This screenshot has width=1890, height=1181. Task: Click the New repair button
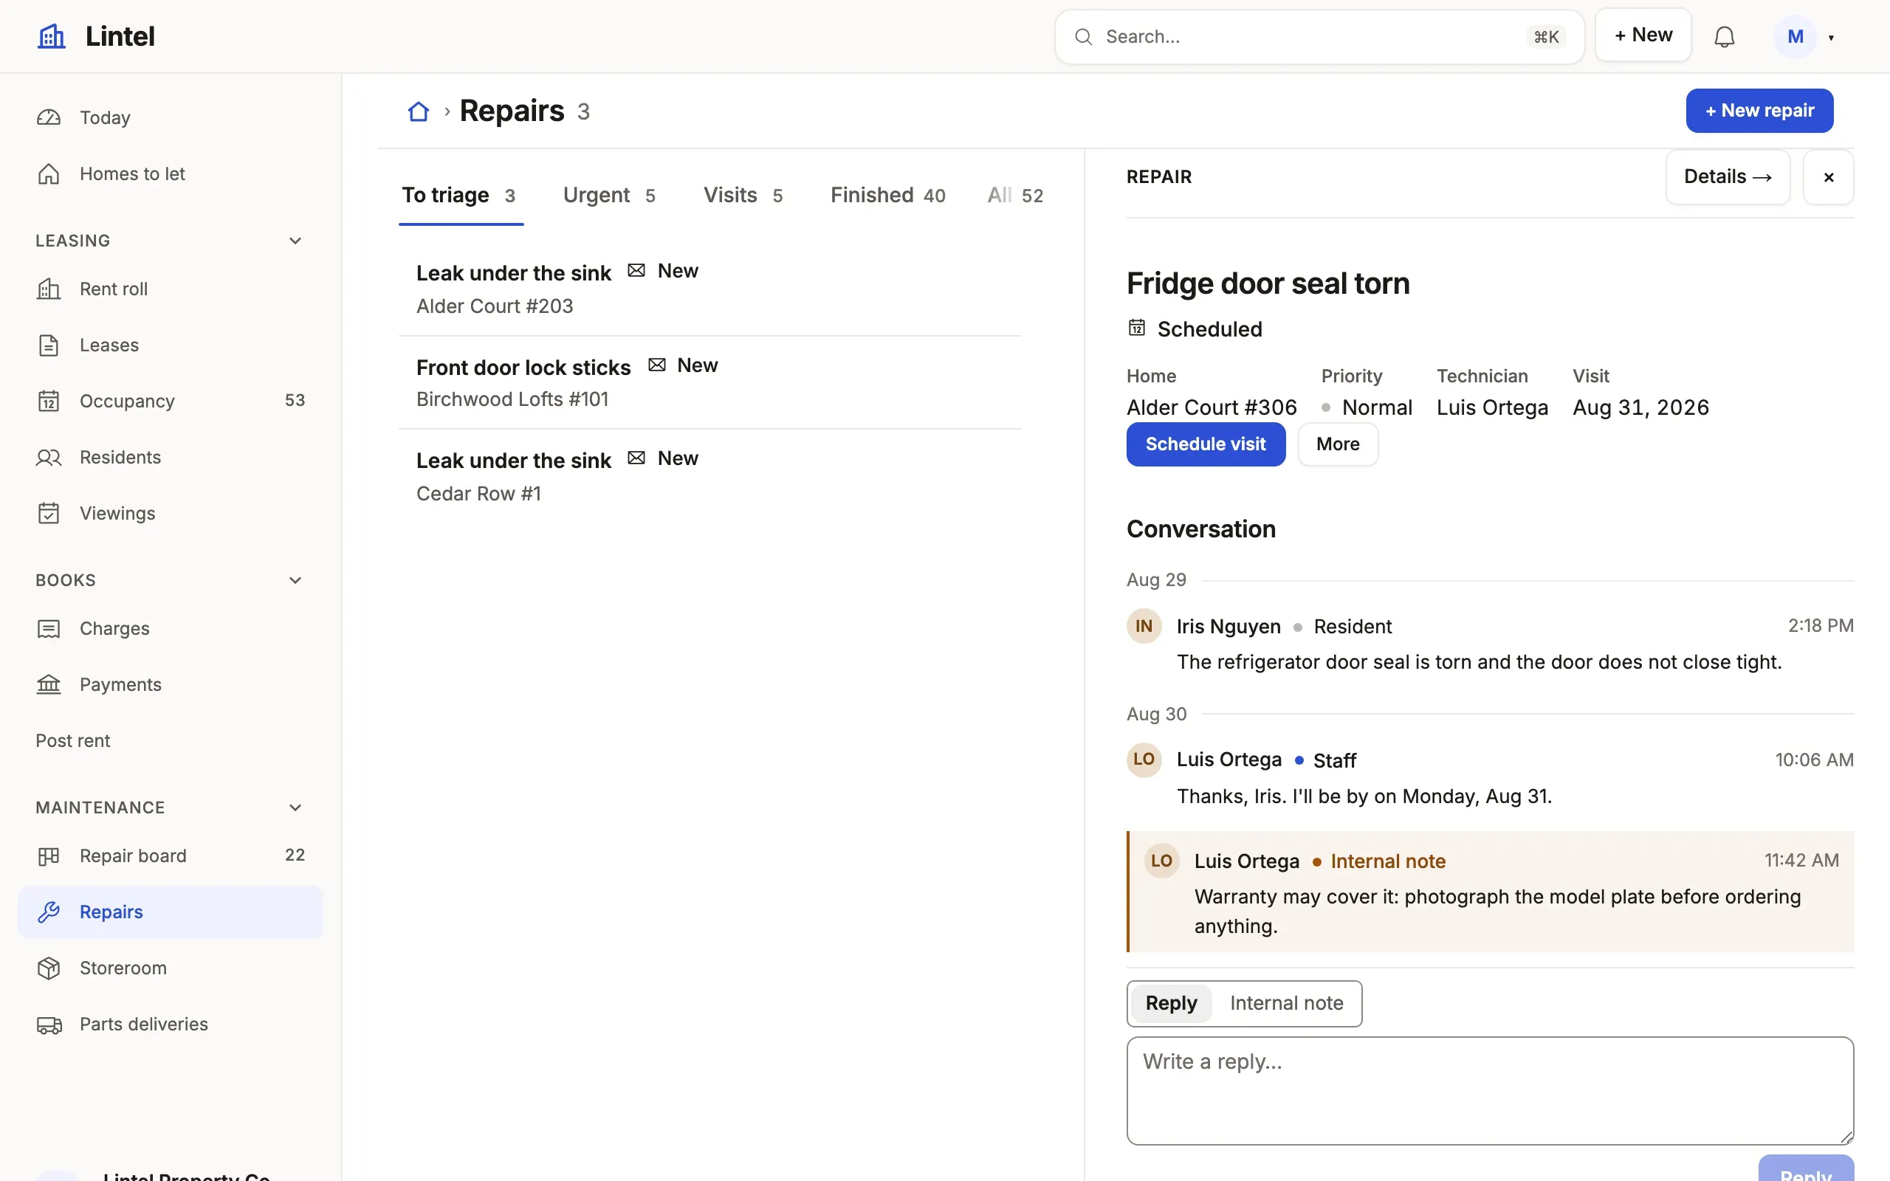click(x=1759, y=111)
